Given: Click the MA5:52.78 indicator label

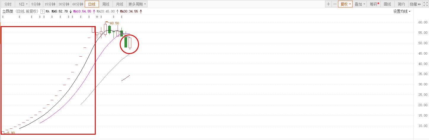Looking at the screenshot, I should pos(60,12).
